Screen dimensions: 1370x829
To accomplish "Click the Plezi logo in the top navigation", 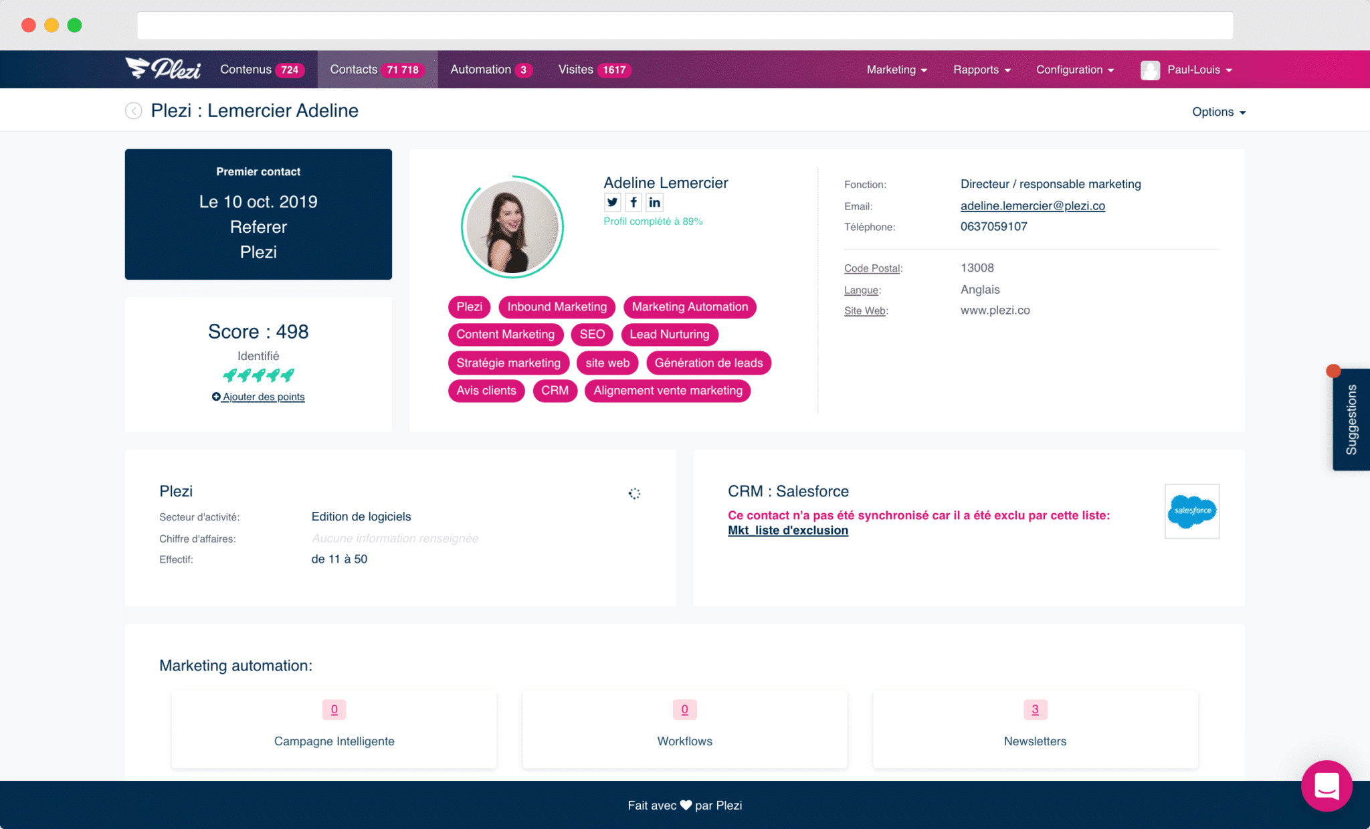I will pyautogui.click(x=163, y=70).
